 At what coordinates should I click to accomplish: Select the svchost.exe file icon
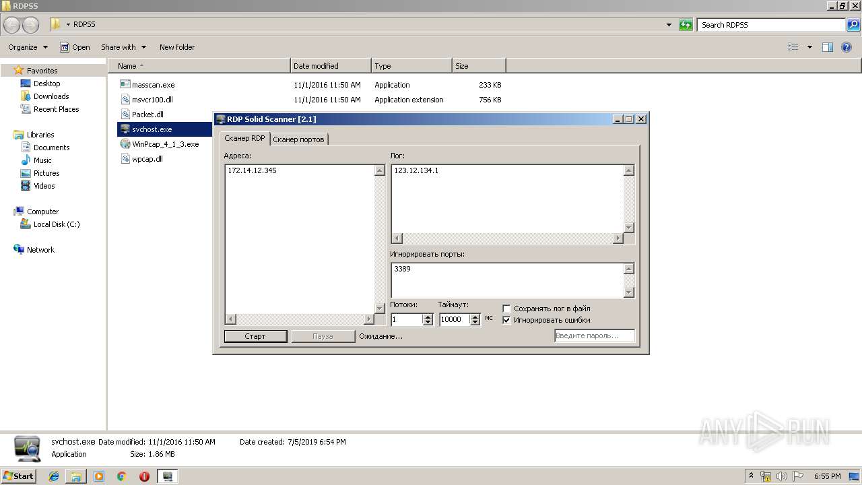coord(125,129)
